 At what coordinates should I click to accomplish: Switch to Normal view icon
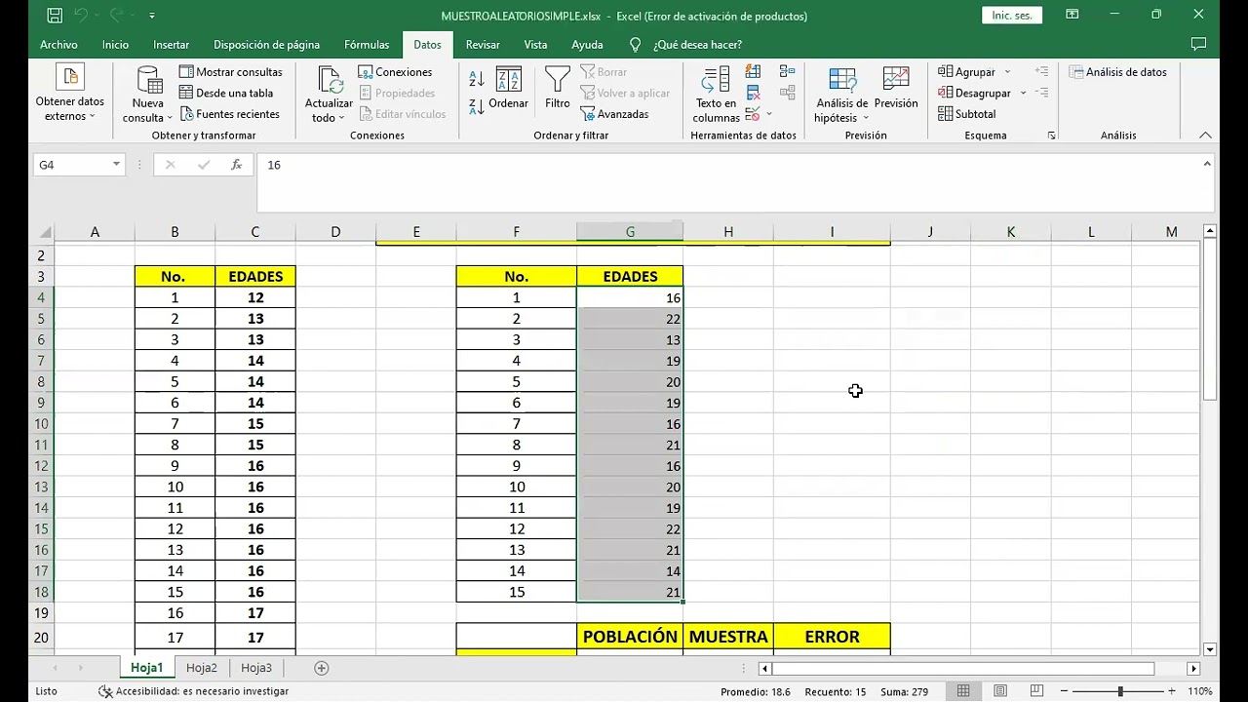[963, 691]
